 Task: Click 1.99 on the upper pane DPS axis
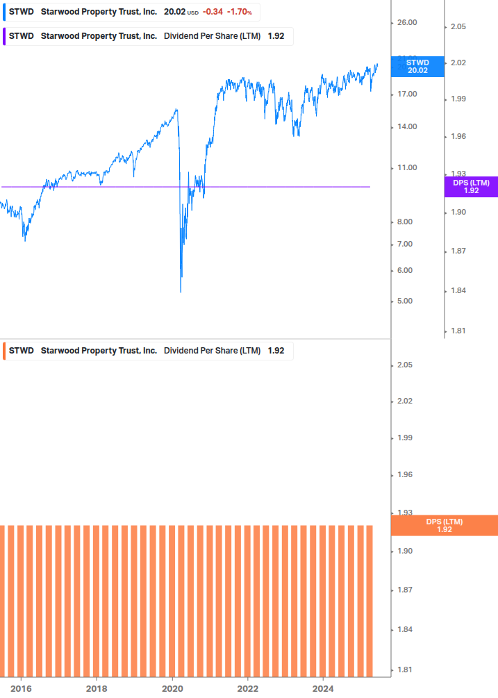[458, 99]
